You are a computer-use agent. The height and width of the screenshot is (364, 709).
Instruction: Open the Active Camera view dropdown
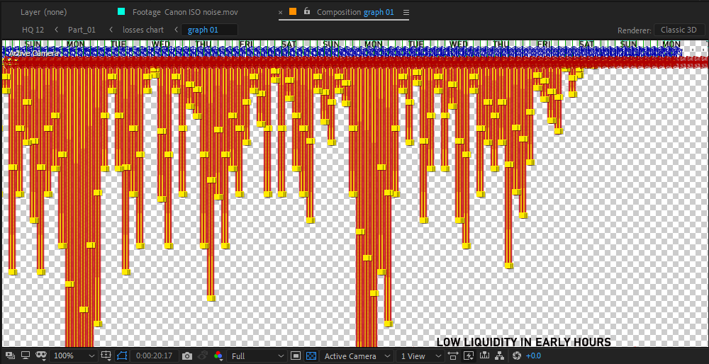pos(357,356)
